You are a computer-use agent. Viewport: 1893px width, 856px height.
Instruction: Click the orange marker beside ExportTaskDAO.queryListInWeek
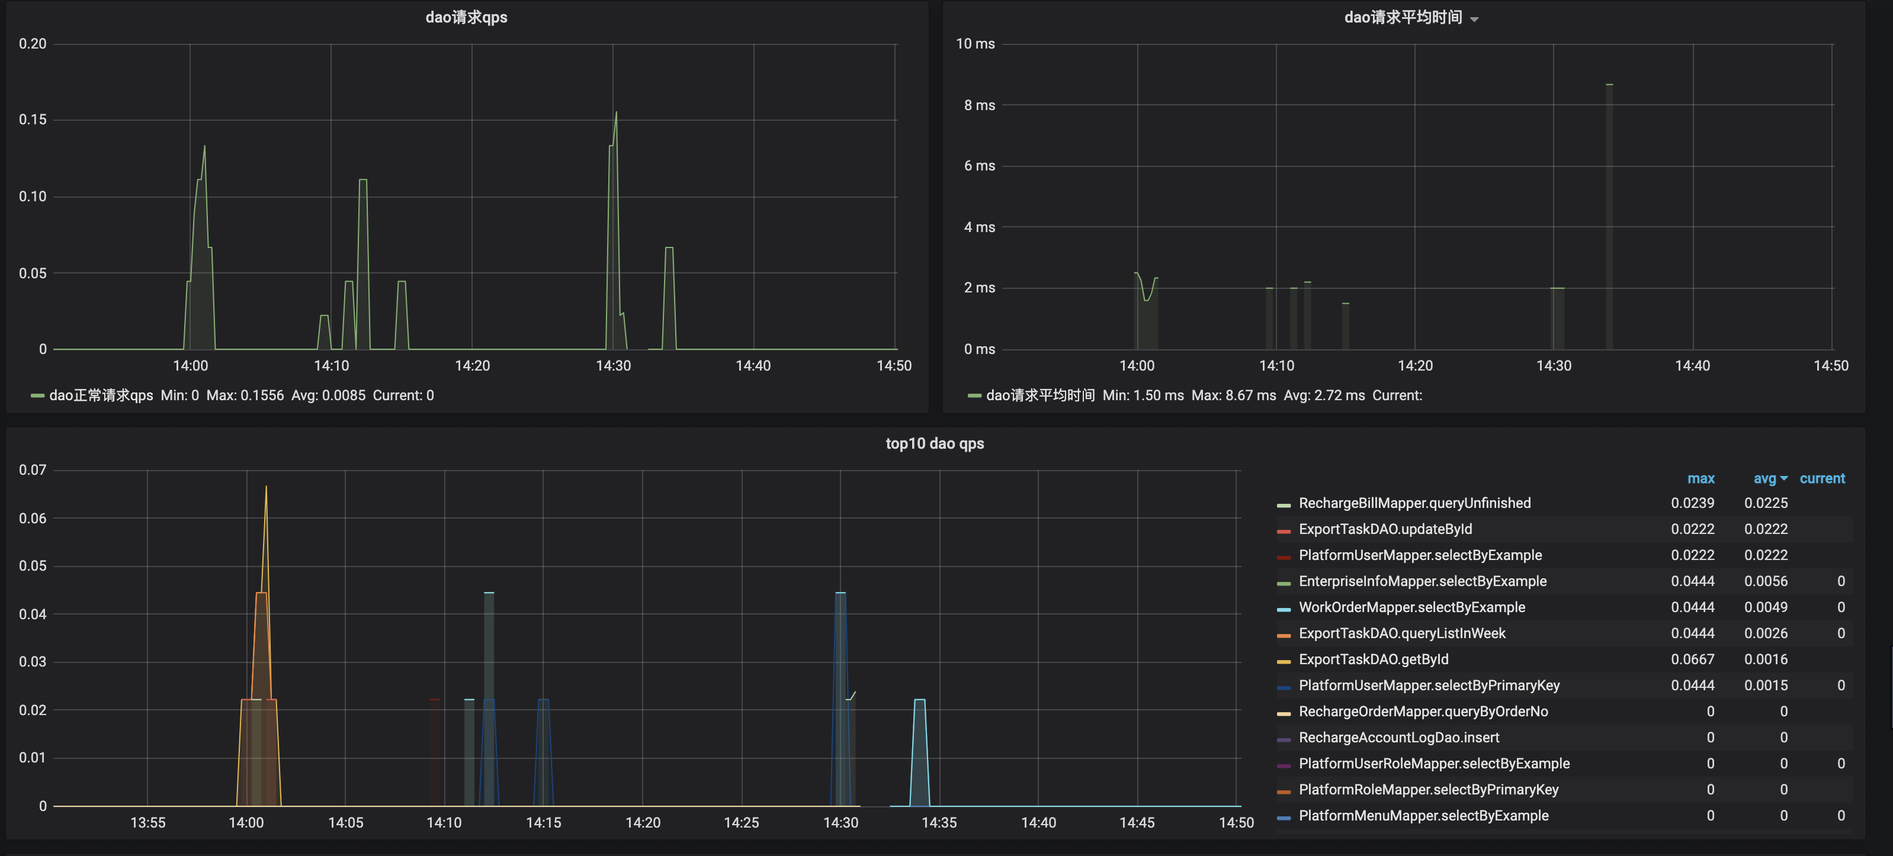[x=1285, y=633]
